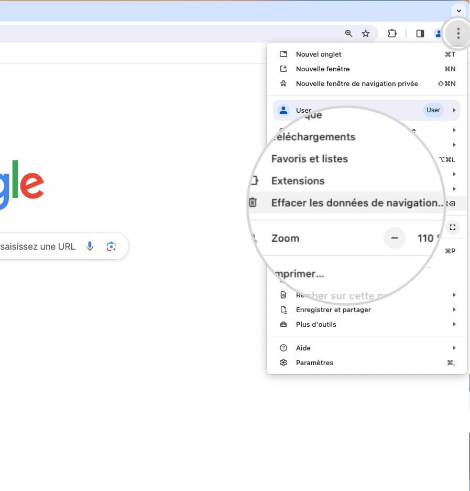
Task: Select Nouvel onglet
Action: coord(367,54)
